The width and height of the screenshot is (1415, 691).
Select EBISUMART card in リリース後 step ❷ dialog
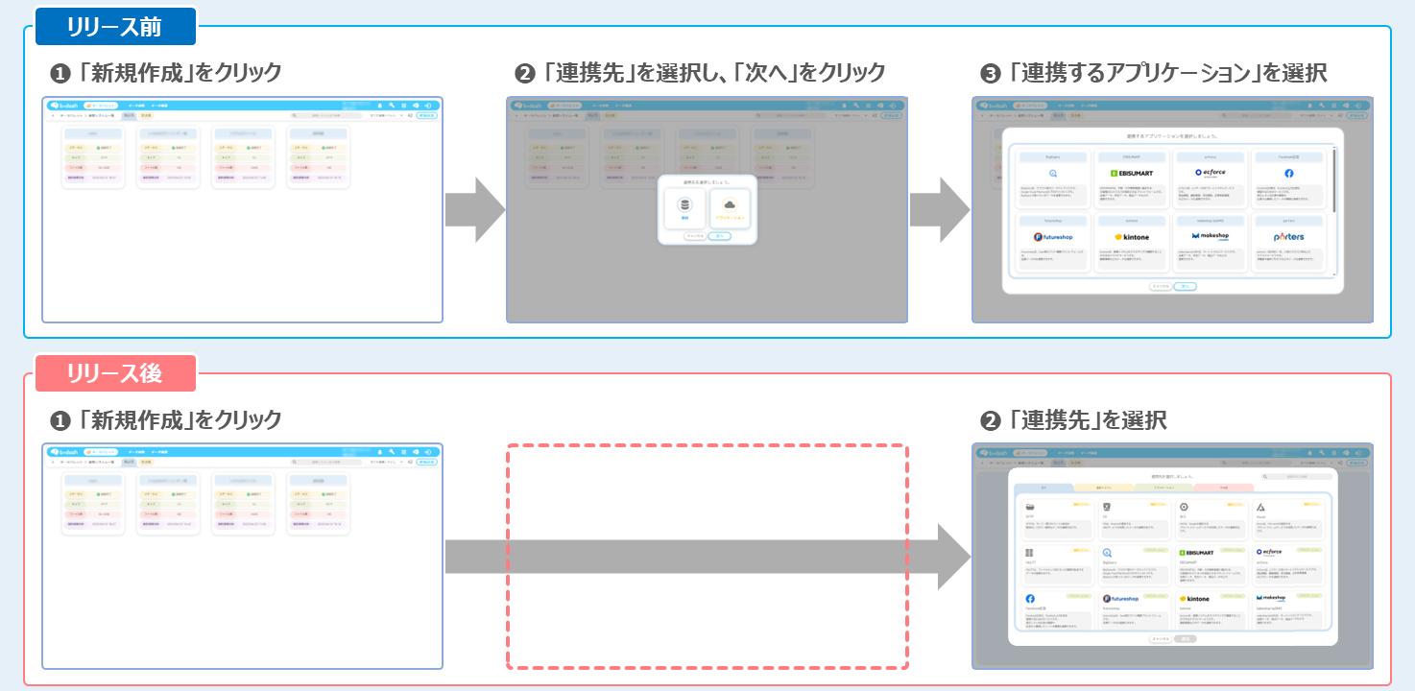(x=1211, y=566)
